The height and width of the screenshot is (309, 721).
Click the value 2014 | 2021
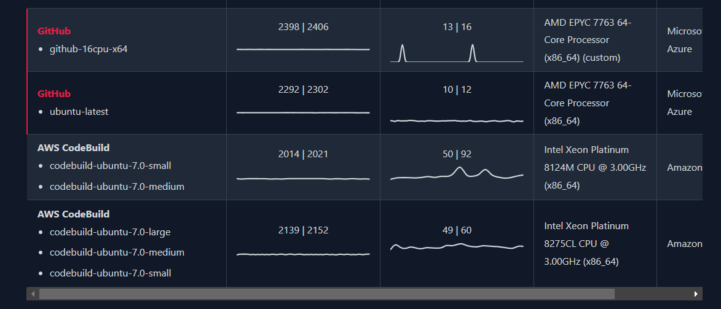[x=304, y=154]
